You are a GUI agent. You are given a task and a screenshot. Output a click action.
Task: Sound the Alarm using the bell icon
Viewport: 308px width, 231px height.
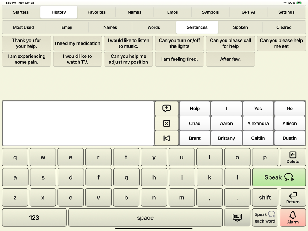[x=293, y=217]
